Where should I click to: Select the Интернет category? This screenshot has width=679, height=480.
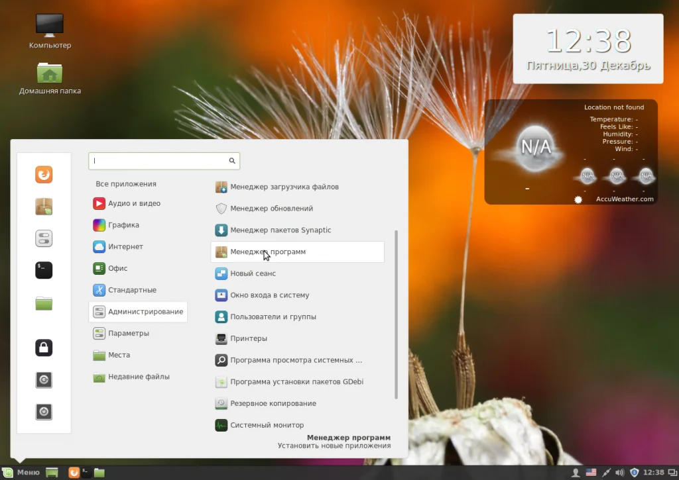point(126,247)
